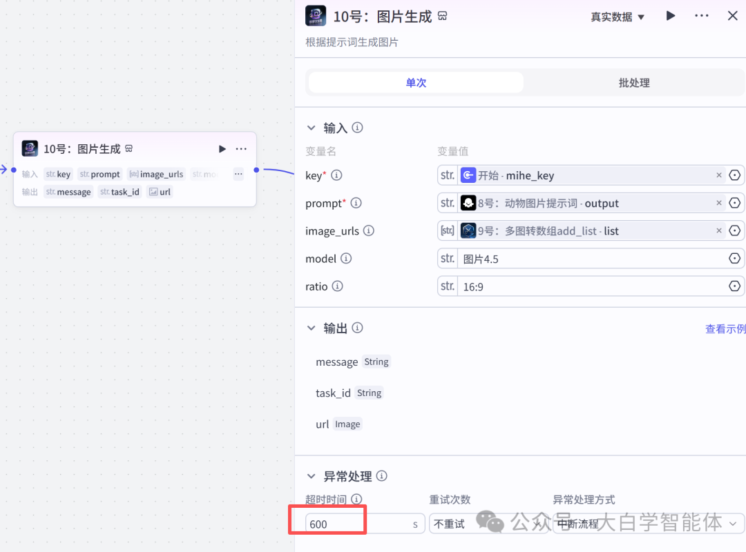746x552 pixels.
Task: Show info tooltip for ratio variable
Action: click(x=337, y=286)
